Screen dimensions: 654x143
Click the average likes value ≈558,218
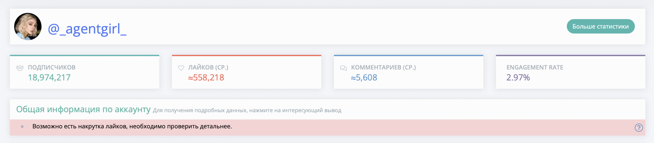(206, 78)
